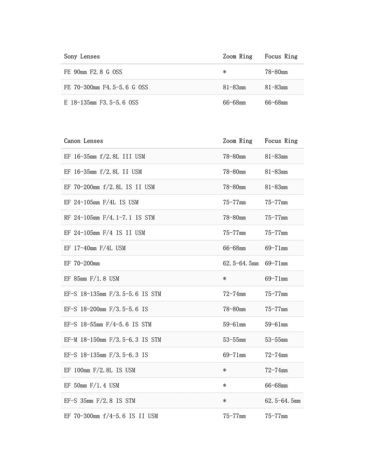Screen dimensions: 365x472
Task: Click the 62.5-64.5mm zoom ring value
Action: point(241,263)
